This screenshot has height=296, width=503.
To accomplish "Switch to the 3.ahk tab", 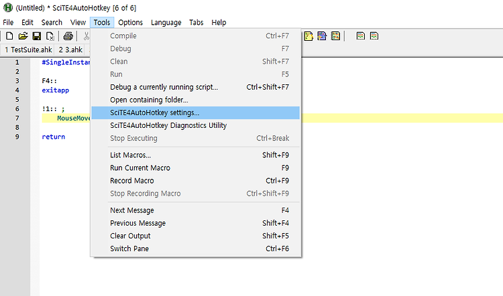I will (70, 50).
